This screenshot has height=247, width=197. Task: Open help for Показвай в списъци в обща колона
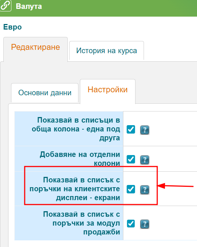145,130
